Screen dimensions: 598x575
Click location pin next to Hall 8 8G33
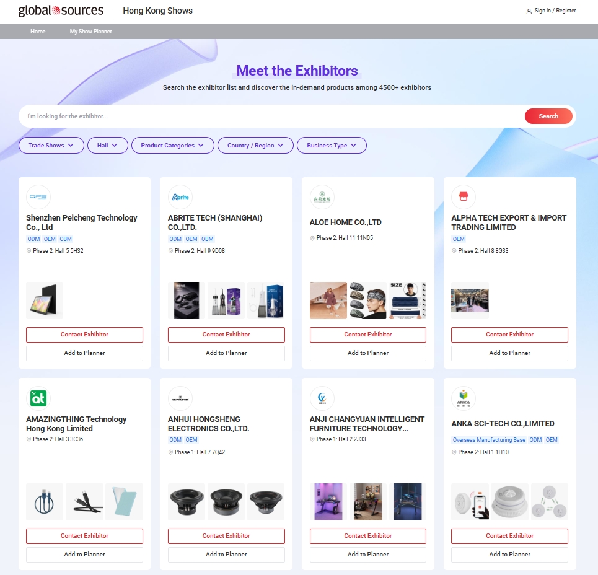coord(454,251)
